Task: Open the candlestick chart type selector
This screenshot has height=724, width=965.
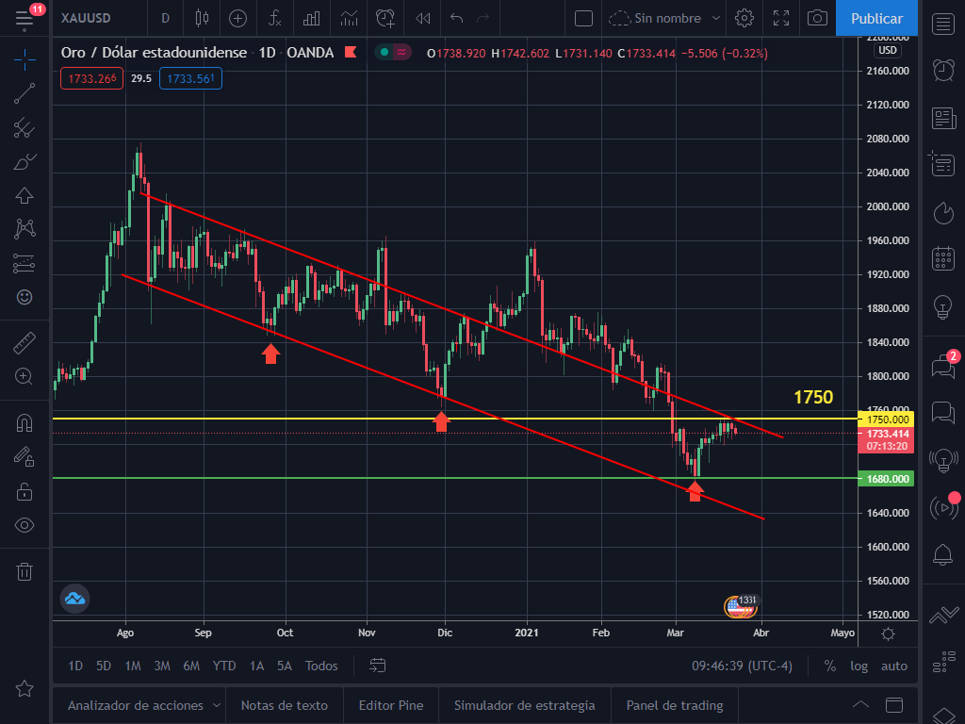Action: coord(201,18)
